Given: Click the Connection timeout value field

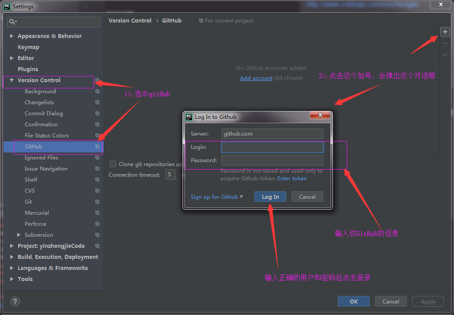Looking at the screenshot, I should pyautogui.click(x=170, y=175).
